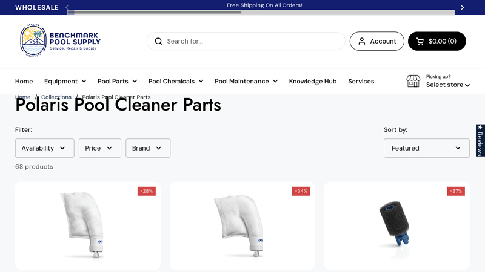Open the Select store dropdown

tap(448, 85)
